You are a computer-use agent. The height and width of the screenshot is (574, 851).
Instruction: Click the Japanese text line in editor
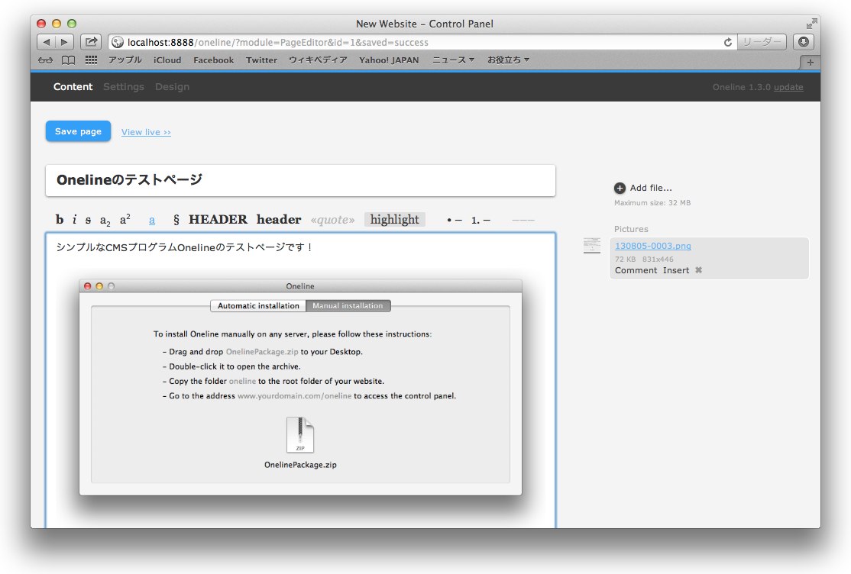[x=185, y=247]
